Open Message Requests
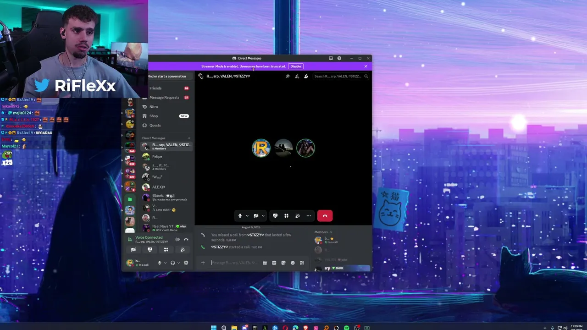587x330 pixels. click(166, 97)
